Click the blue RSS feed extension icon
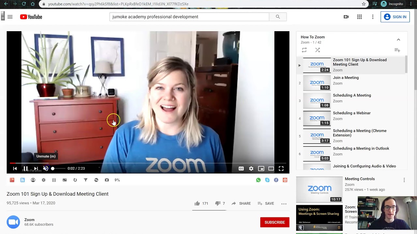The image size is (417, 234). click(x=22, y=180)
